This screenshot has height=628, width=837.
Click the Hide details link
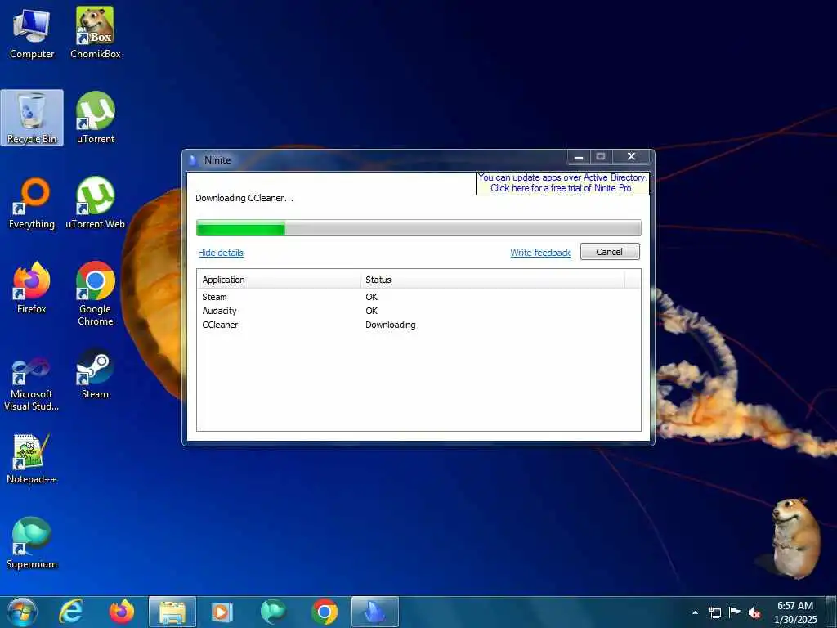[221, 253]
